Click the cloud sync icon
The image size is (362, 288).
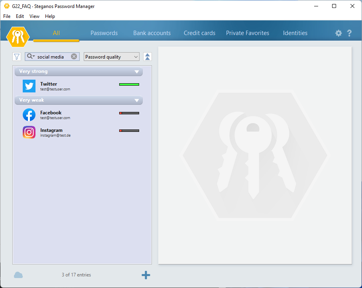(18, 275)
